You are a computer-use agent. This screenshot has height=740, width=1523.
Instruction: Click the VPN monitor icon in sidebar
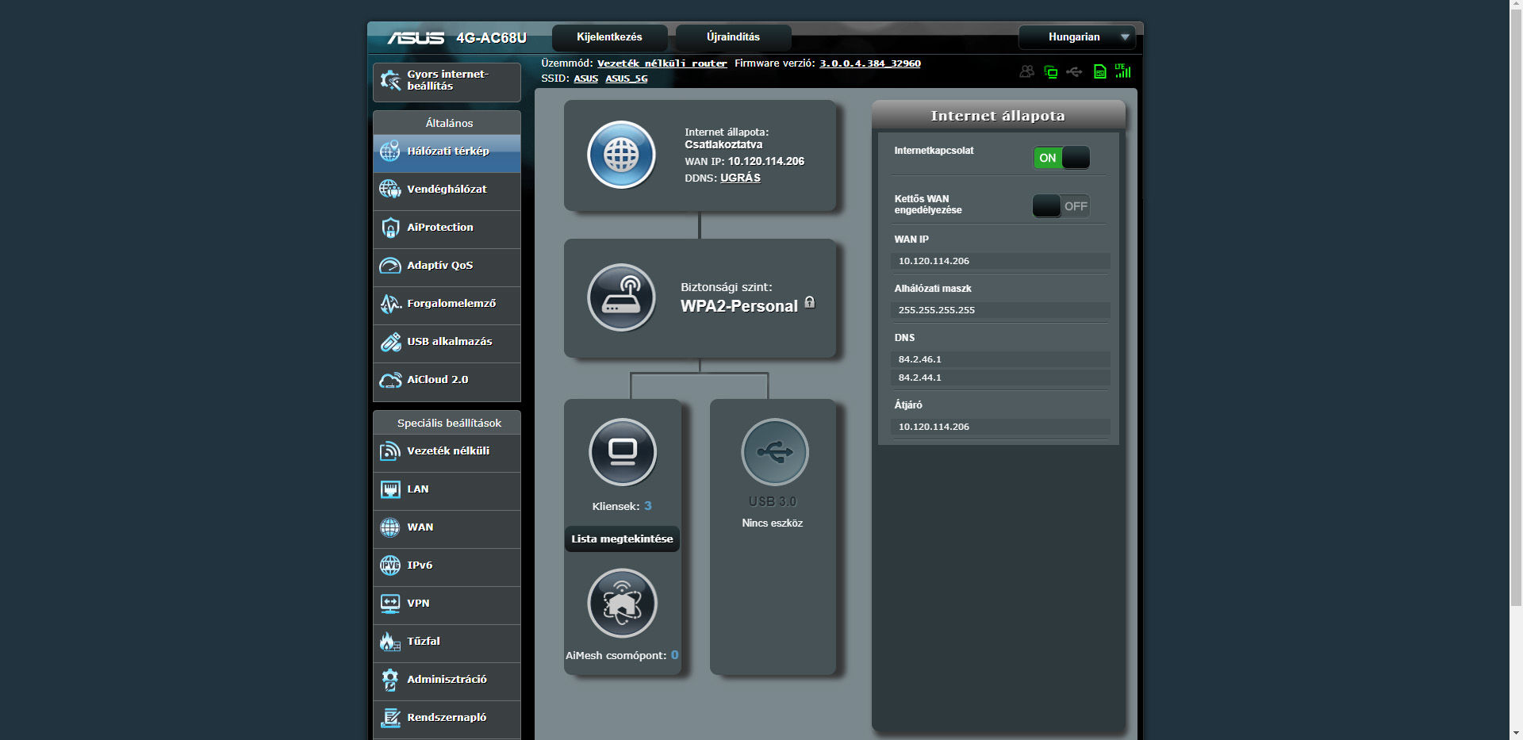point(390,604)
